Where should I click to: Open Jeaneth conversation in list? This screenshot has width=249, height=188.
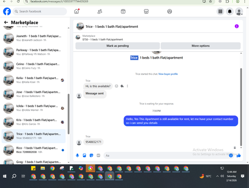(33, 38)
